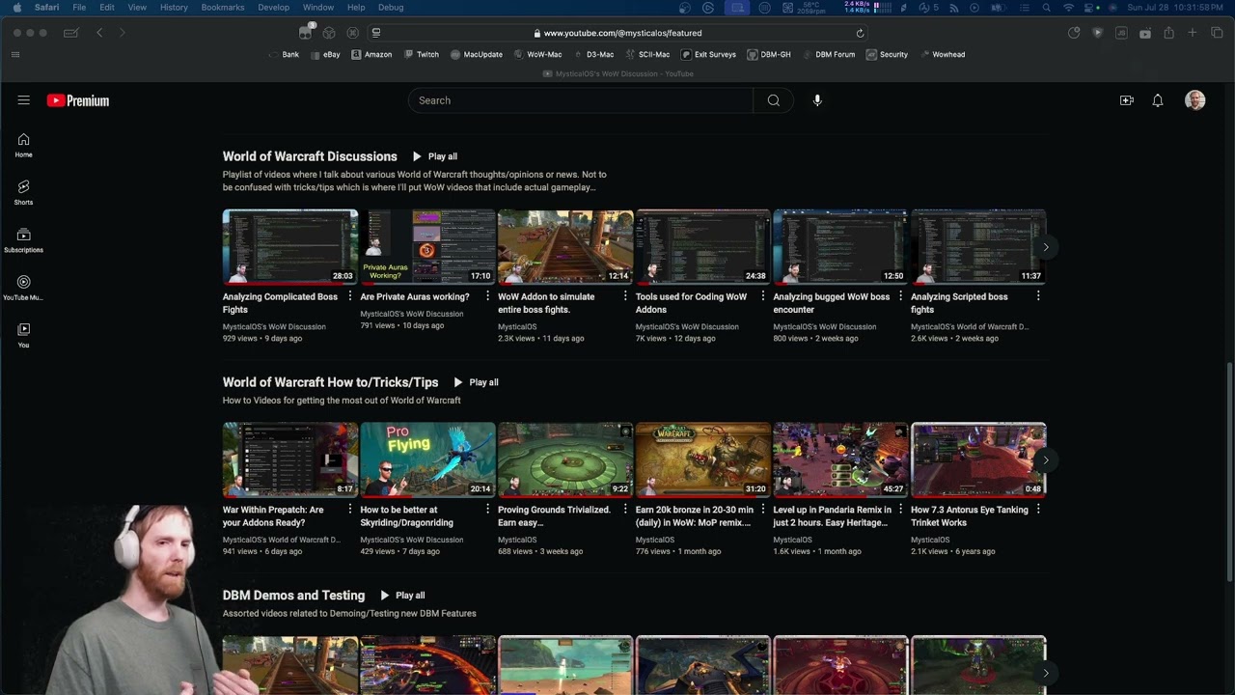Screen dimensions: 1235x695
Task: Go to Home in YouTube sidebar
Action: coord(23,146)
